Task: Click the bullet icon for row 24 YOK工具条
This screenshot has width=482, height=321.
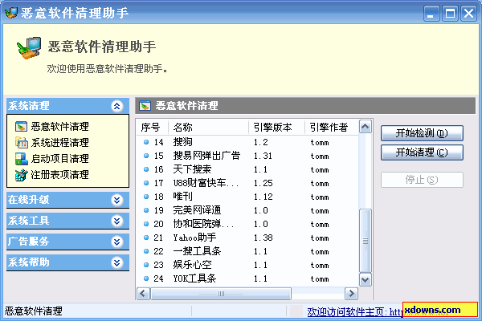Action: (x=146, y=278)
